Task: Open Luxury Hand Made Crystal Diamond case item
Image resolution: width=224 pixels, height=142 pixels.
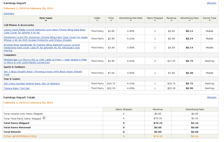Action: click(44, 31)
